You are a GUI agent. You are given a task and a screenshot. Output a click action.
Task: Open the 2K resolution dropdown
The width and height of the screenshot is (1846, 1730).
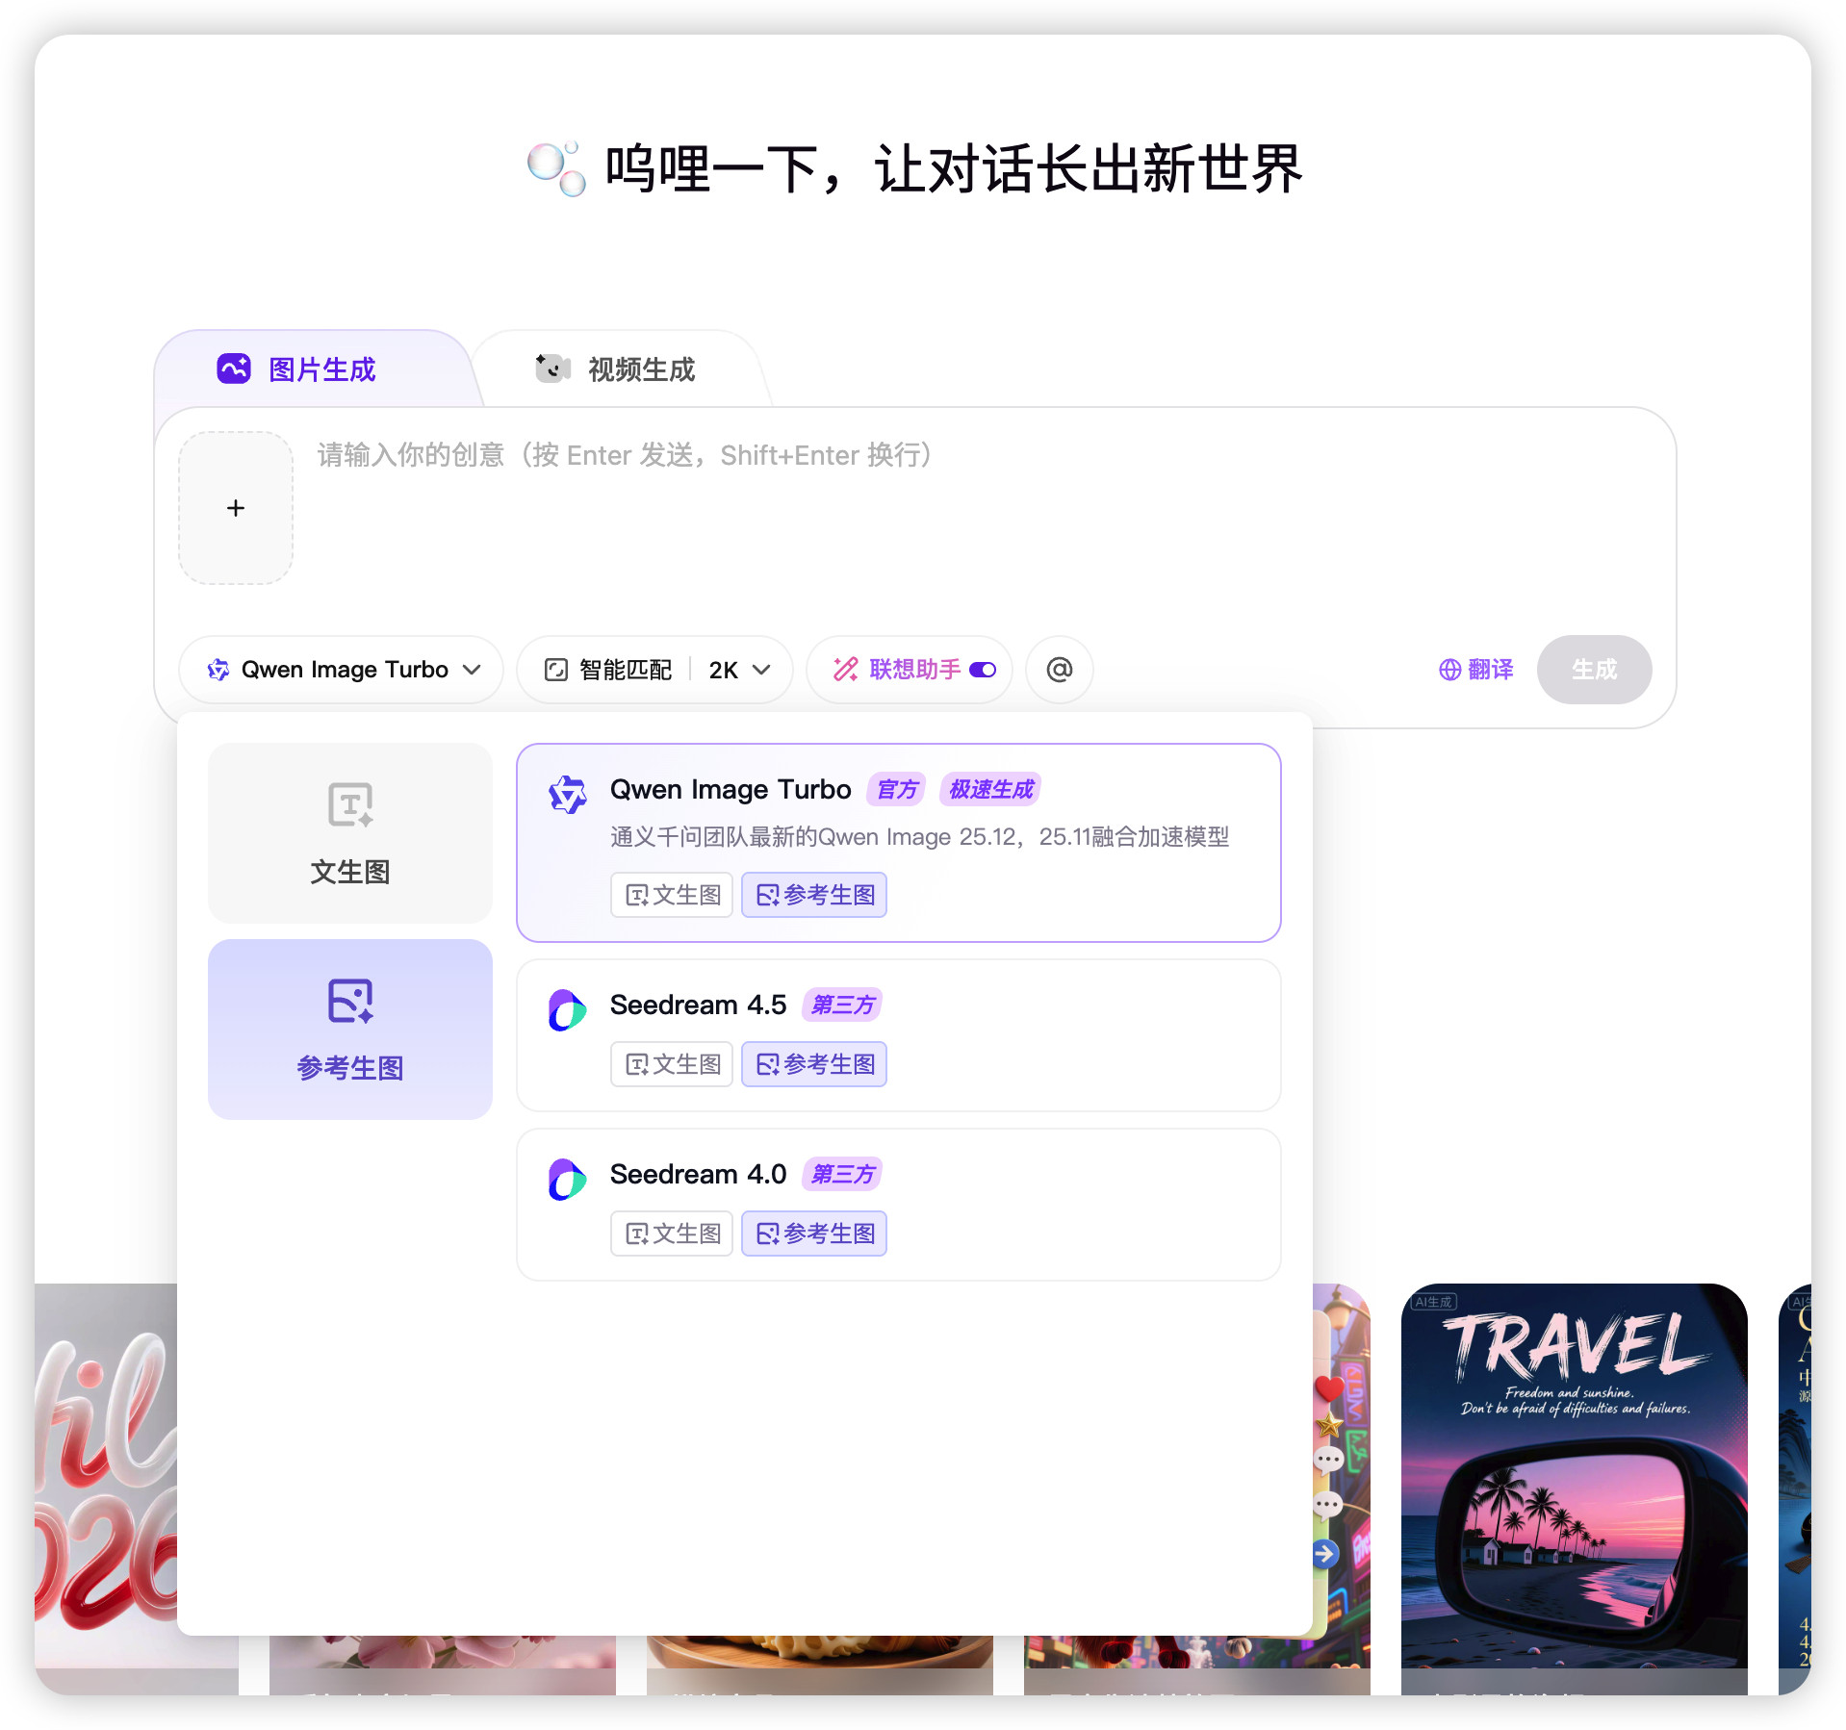point(736,670)
